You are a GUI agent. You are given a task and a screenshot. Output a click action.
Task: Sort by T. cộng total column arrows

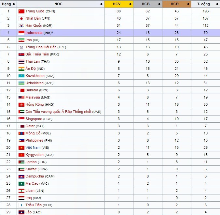(217, 4)
